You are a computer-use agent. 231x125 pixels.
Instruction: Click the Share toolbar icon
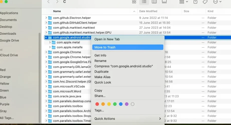click(x=195, y=2)
